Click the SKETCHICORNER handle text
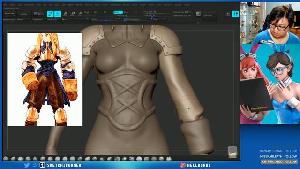Screen dimensions: 300x169 coord(64,165)
